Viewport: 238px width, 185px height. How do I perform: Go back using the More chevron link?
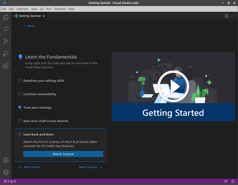(29, 26)
